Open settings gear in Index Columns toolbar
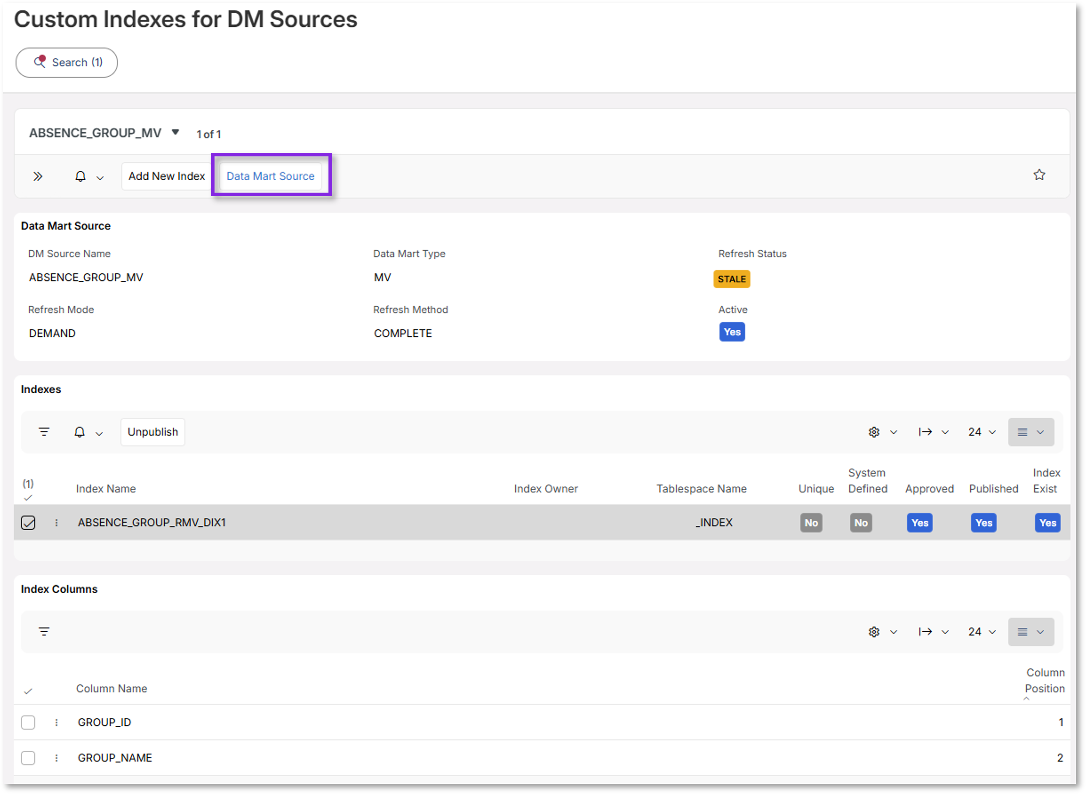The image size is (1086, 794). [x=874, y=632]
